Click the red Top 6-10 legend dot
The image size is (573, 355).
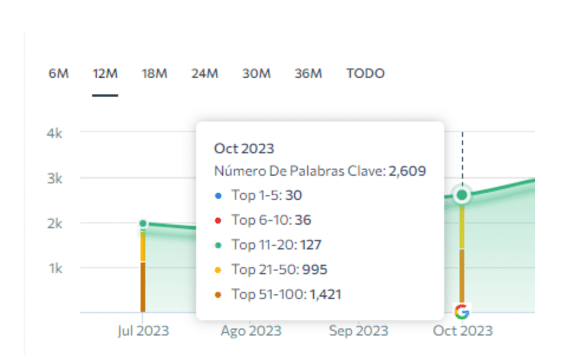click(219, 221)
